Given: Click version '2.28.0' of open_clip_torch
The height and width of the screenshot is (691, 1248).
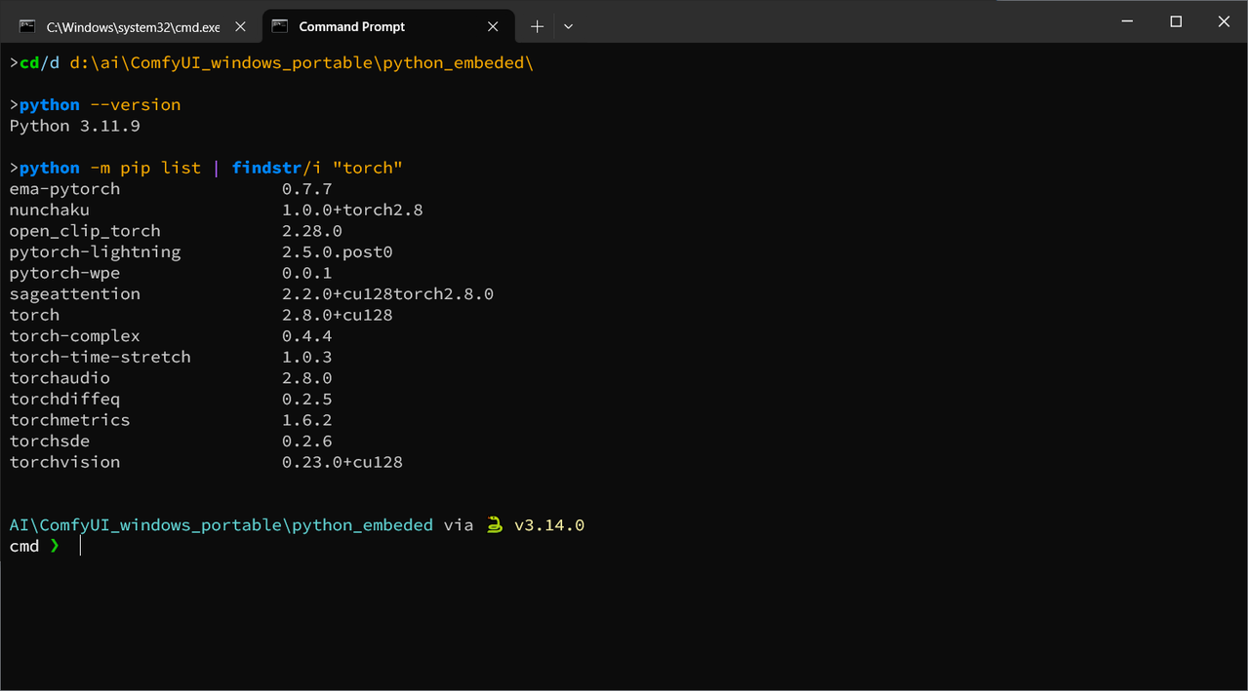Looking at the screenshot, I should point(312,231).
